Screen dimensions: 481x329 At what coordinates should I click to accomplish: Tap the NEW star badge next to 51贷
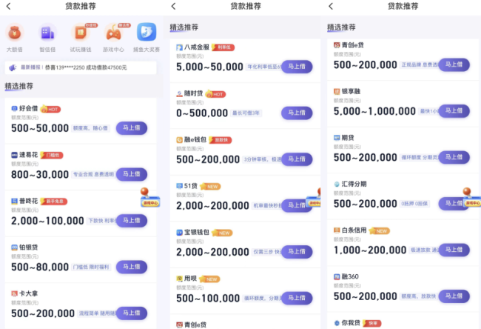tap(210, 187)
